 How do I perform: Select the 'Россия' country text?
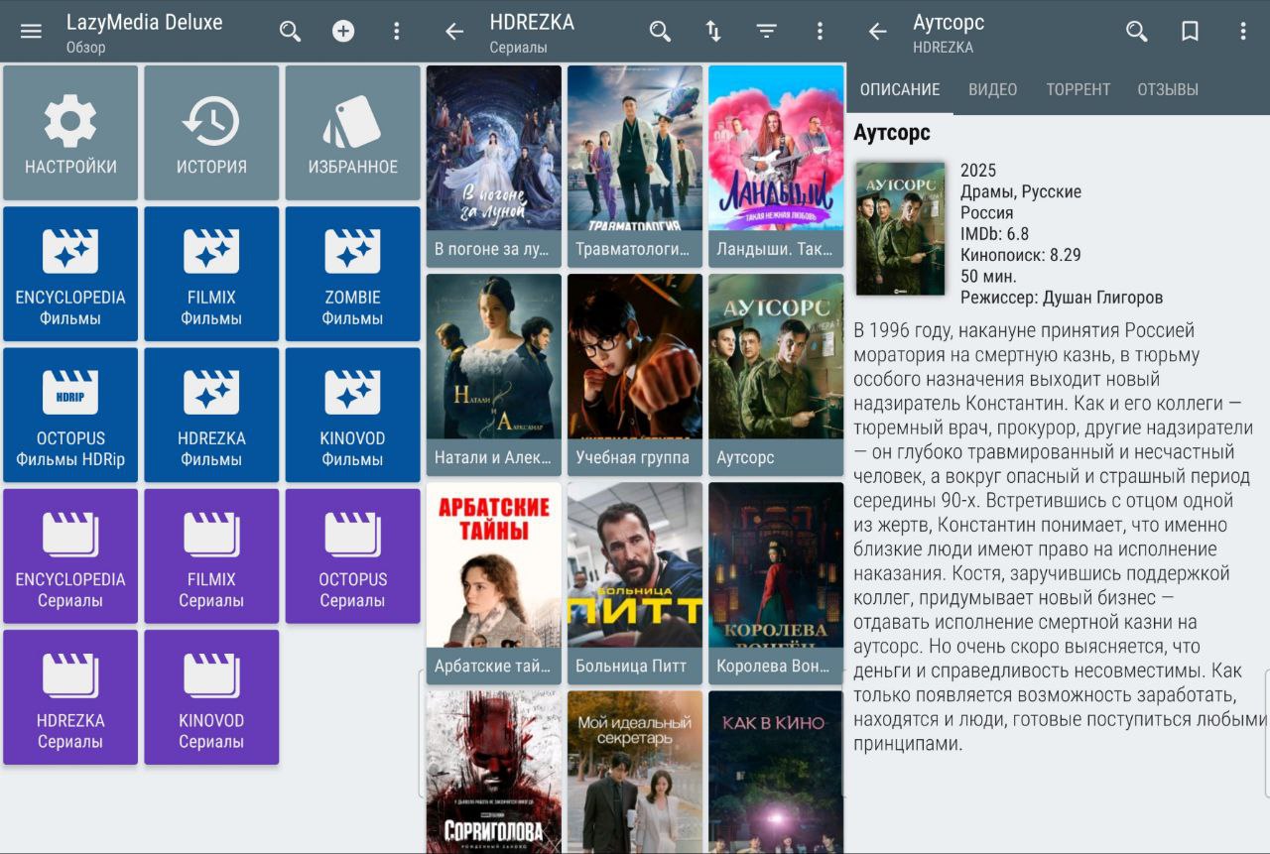click(987, 212)
